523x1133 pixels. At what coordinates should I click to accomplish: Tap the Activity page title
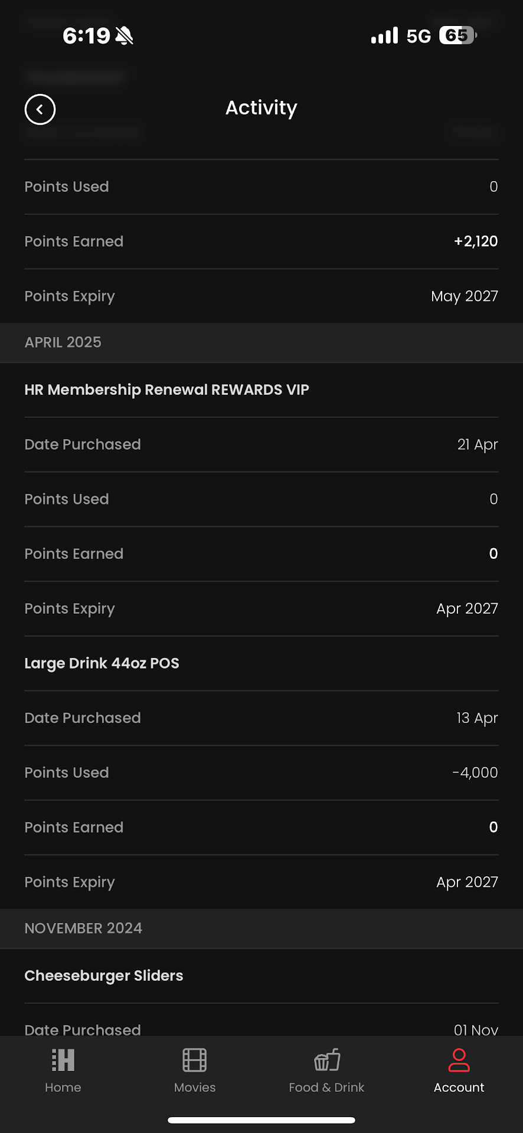coord(261,108)
